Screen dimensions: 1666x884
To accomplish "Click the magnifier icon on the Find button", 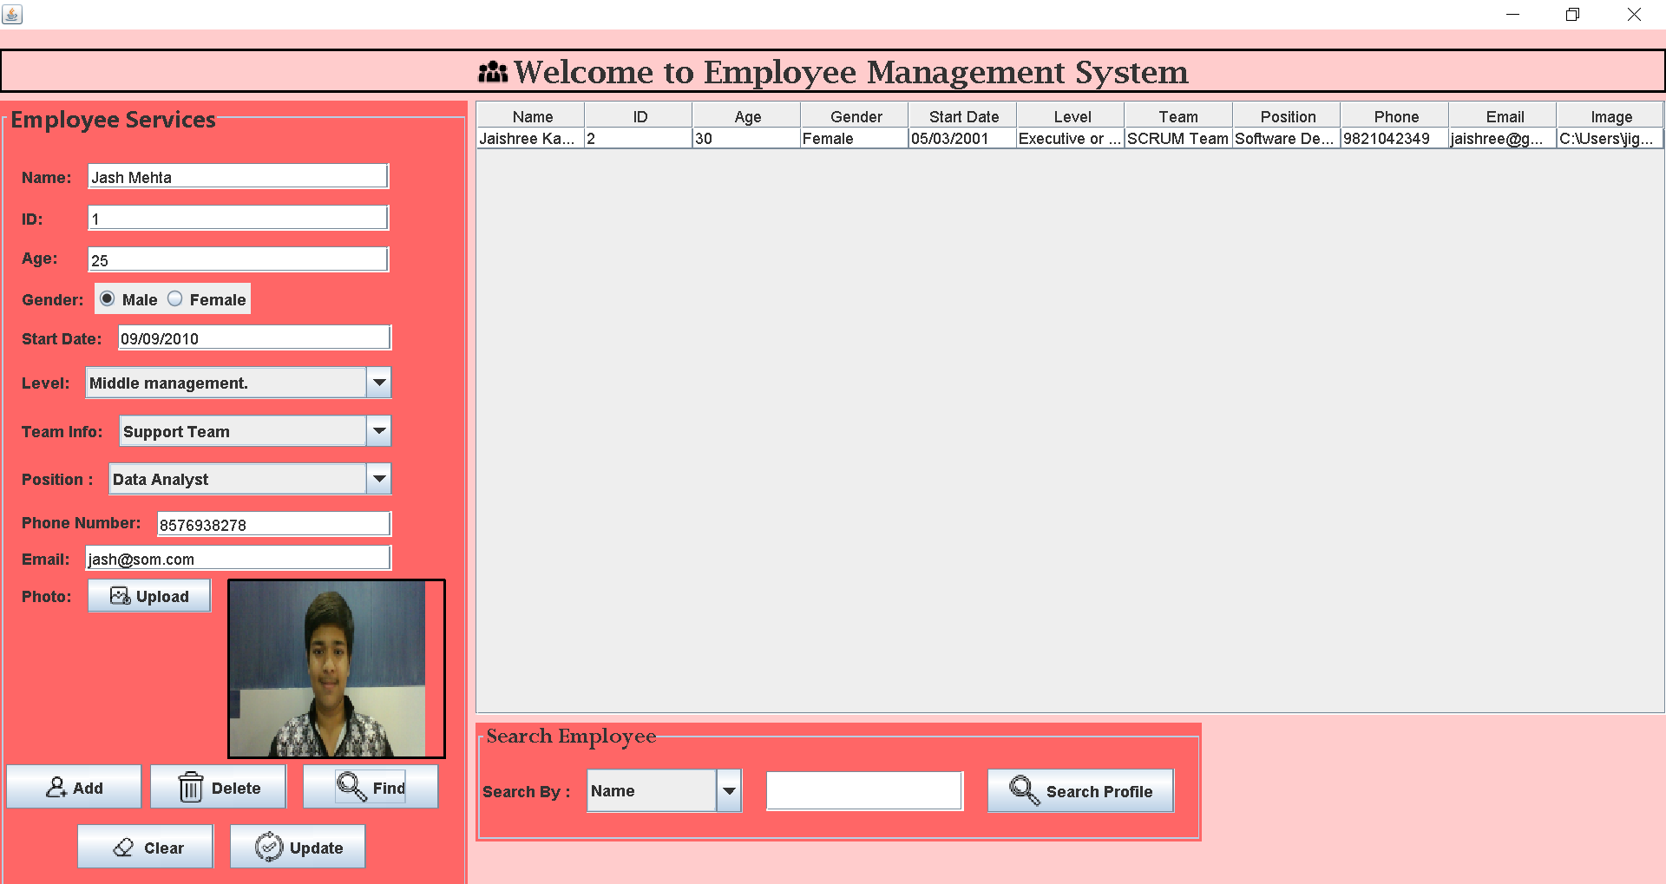I will [x=351, y=786].
